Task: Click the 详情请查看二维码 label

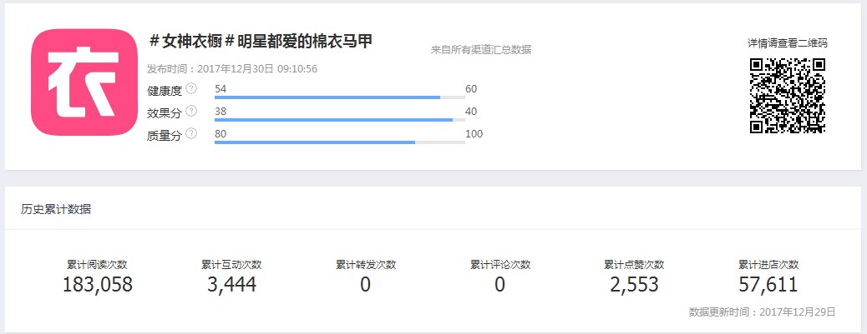Action: tap(788, 43)
